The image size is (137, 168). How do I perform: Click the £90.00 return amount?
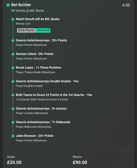[x=80, y=162]
